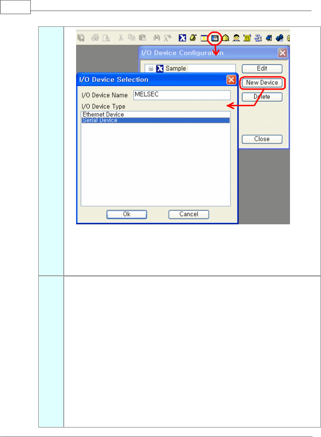Select the Sample project tree item
The width and height of the screenshot is (321, 437).
point(176,69)
